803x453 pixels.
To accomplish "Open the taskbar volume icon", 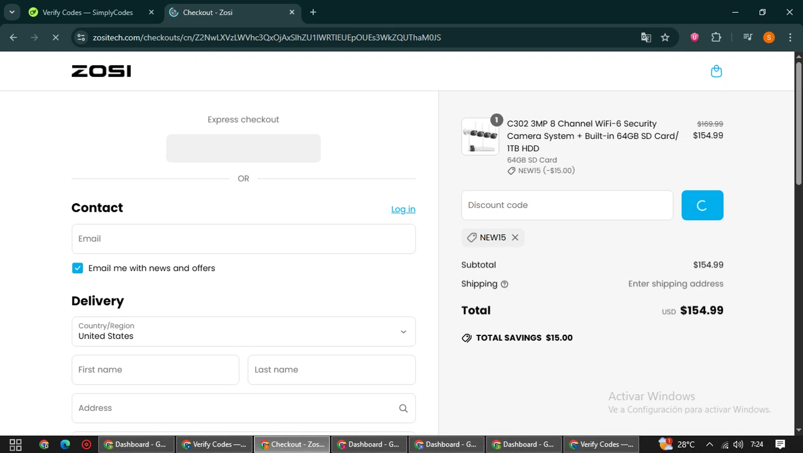I will click(x=738, y=444).
